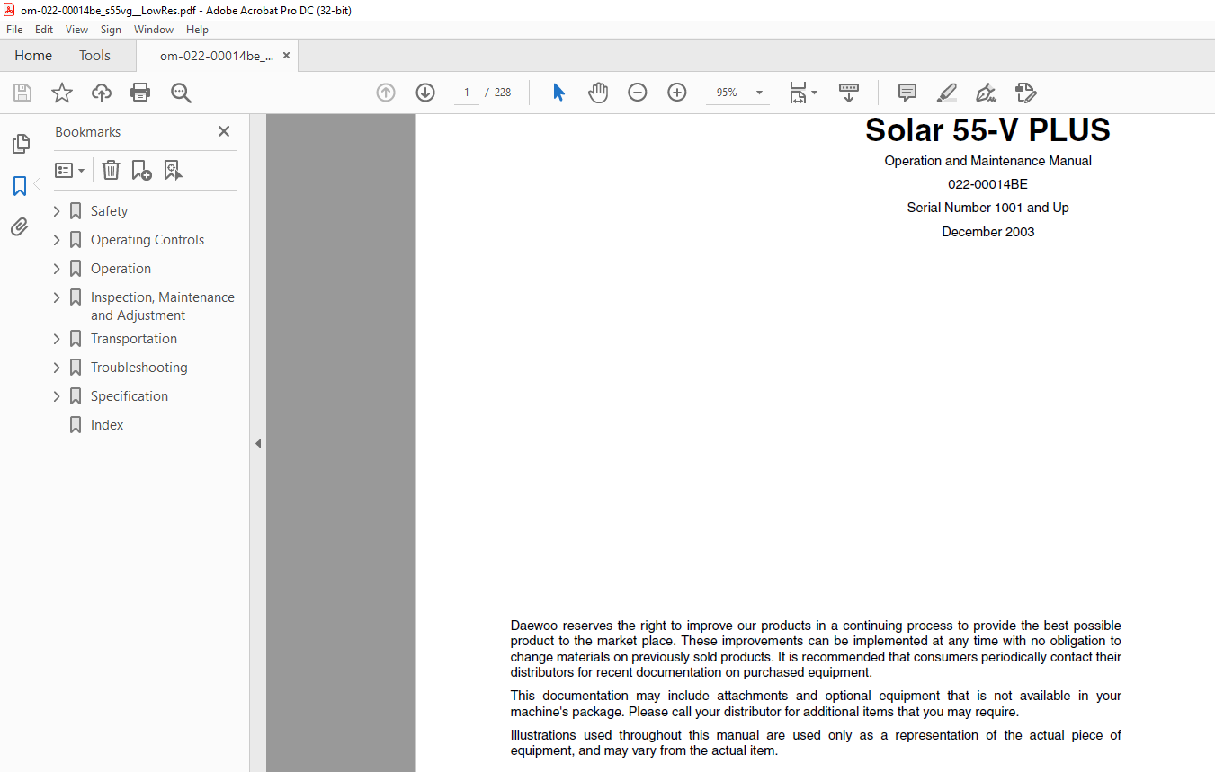Open the Window menu
The width and height of the screenshot is (1215, 772).
tap(154, 30)
